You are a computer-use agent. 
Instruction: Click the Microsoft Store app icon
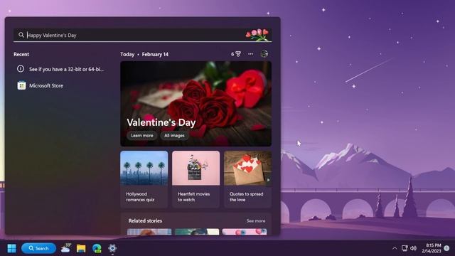(21, 85)
